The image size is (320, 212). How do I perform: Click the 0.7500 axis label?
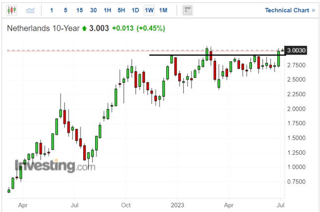[x=296, y=181]
